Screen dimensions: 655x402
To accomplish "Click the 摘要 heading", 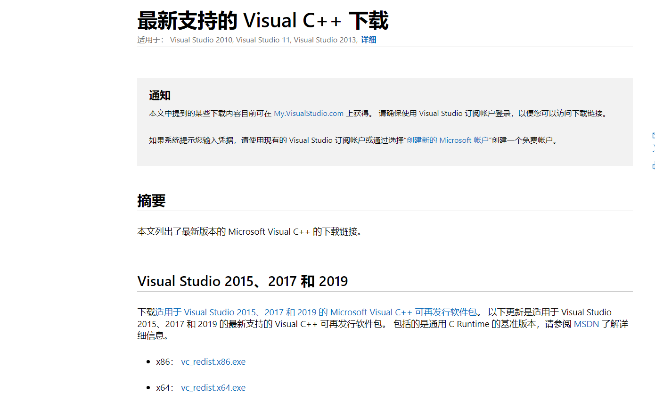I will (x=151, y=201).
